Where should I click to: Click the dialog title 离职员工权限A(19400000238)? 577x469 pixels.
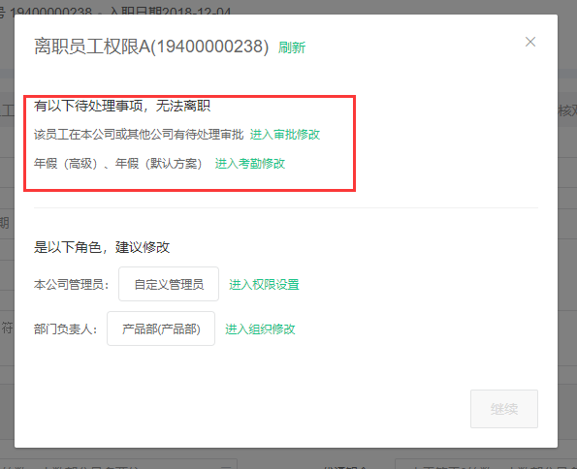151,47
